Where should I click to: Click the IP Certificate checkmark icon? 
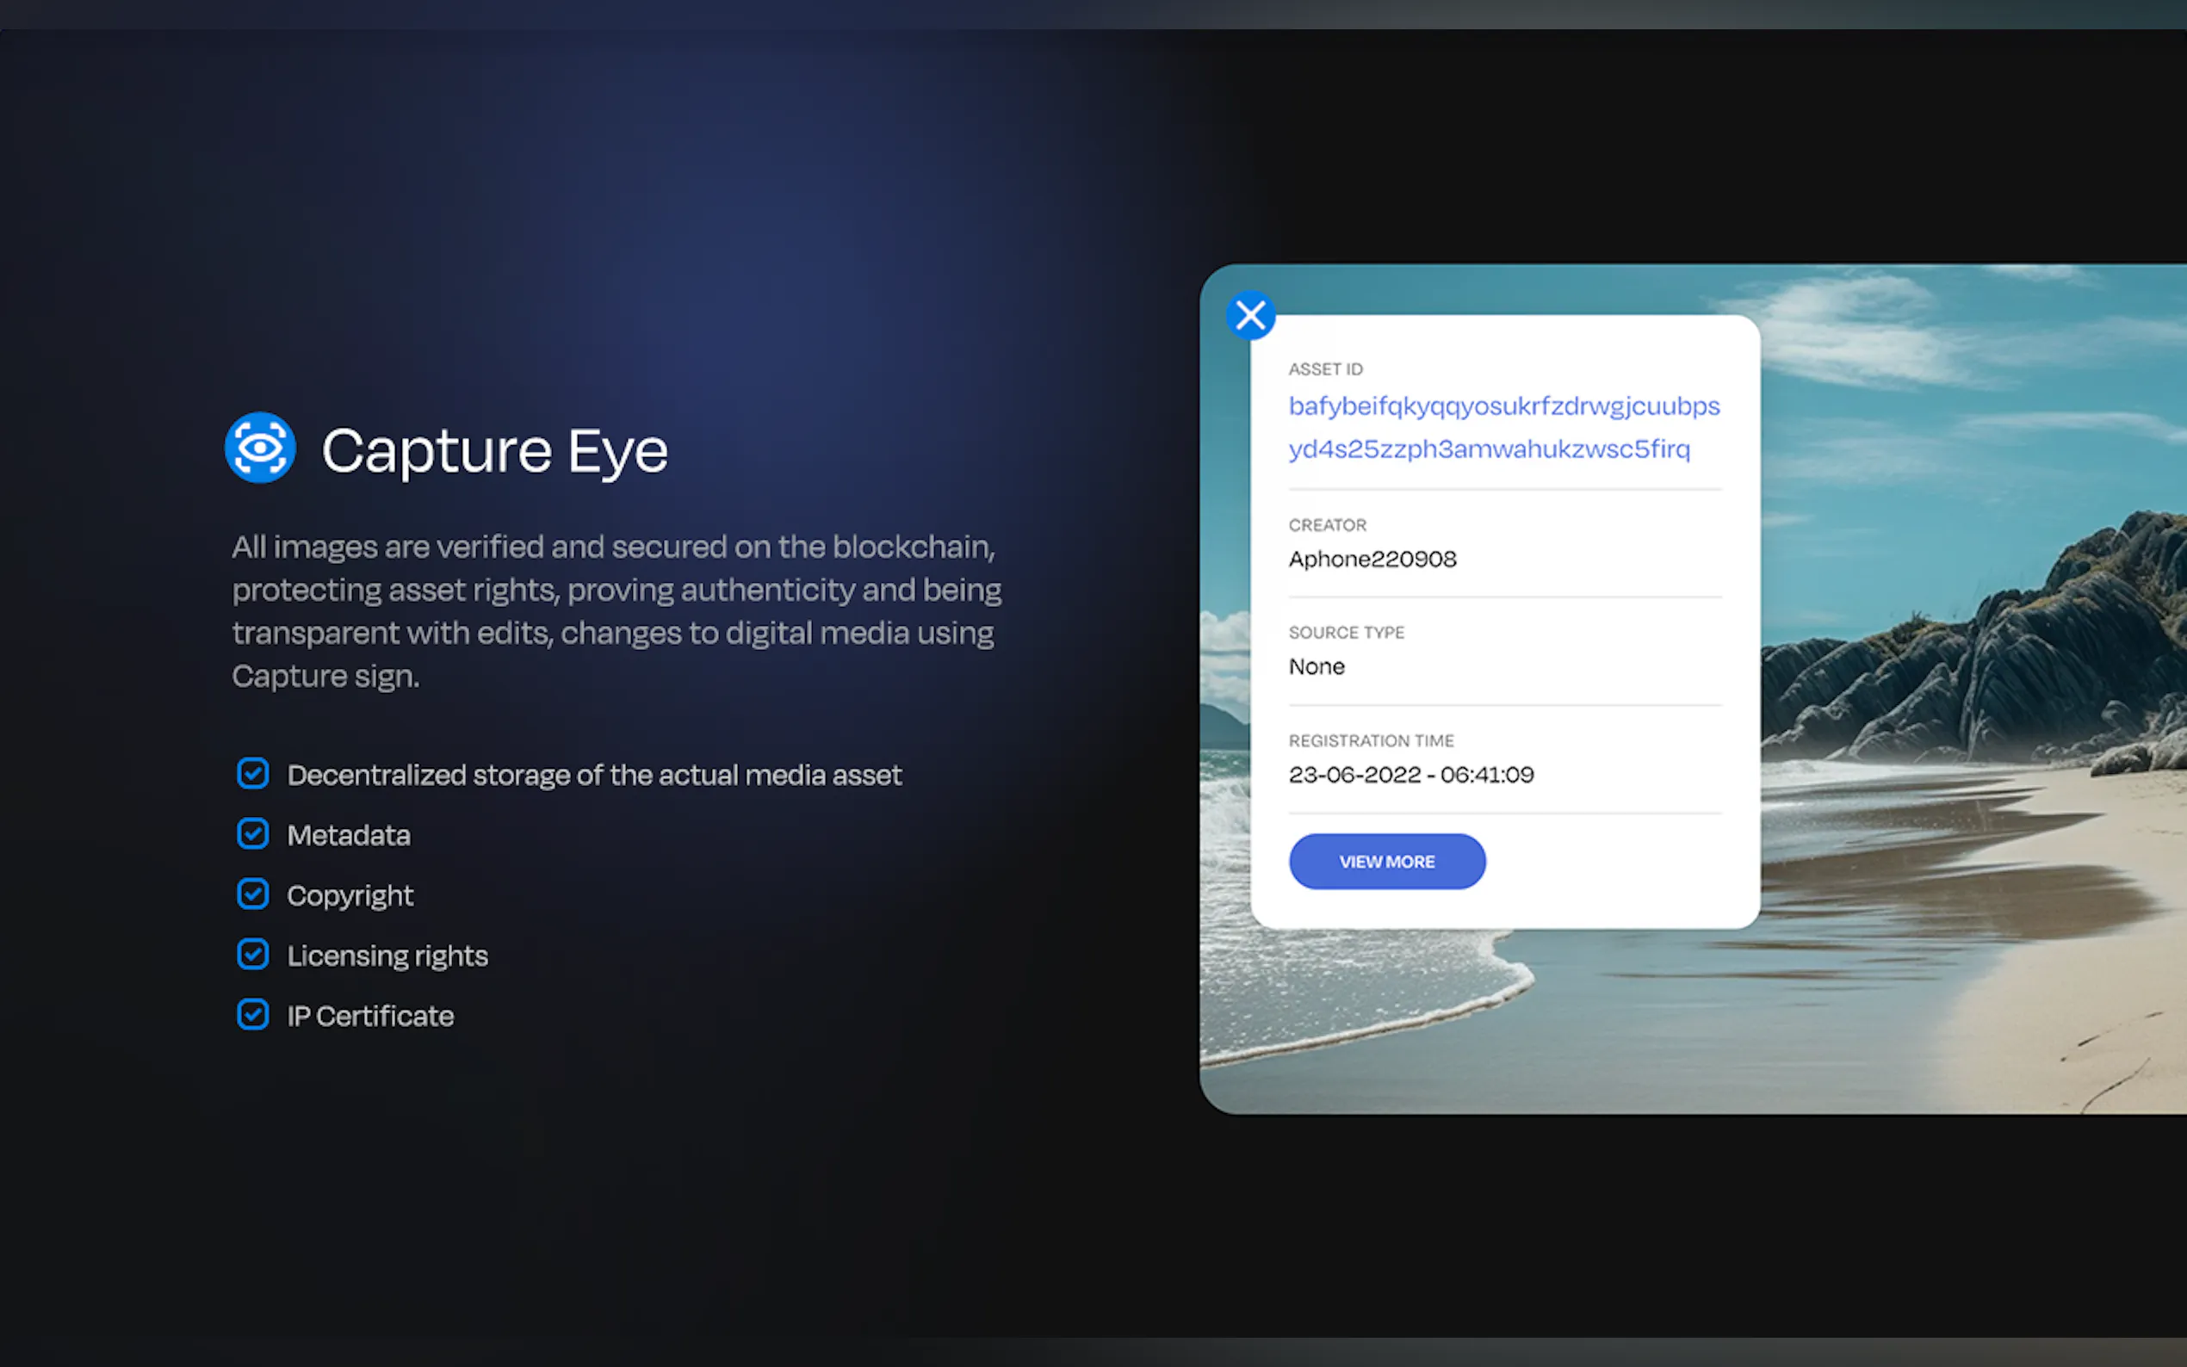click(253, 1014)
